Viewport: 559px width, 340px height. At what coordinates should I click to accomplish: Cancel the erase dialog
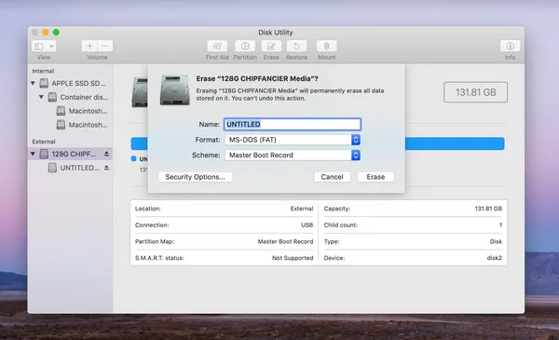[x=333, y=177]
